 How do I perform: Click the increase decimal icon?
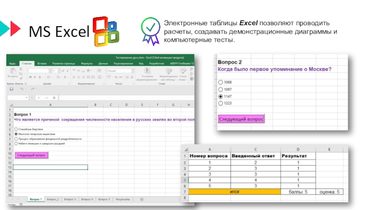tap(127, 77)
